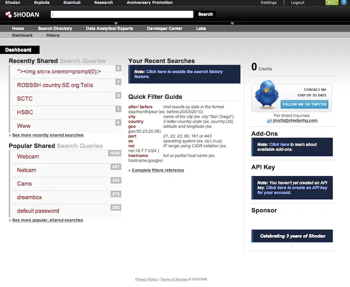The width and height of the screenshot is (350, 287).
Task: Open the dreambox popular query
Action: click(30, 197)
